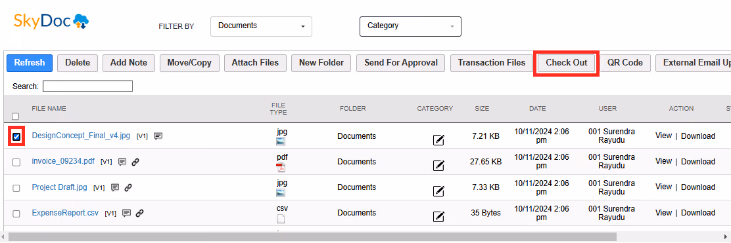Image resolution: width=731 pixels, height=243 pixels.
Task: Click the External Email button
Action: 694,63
